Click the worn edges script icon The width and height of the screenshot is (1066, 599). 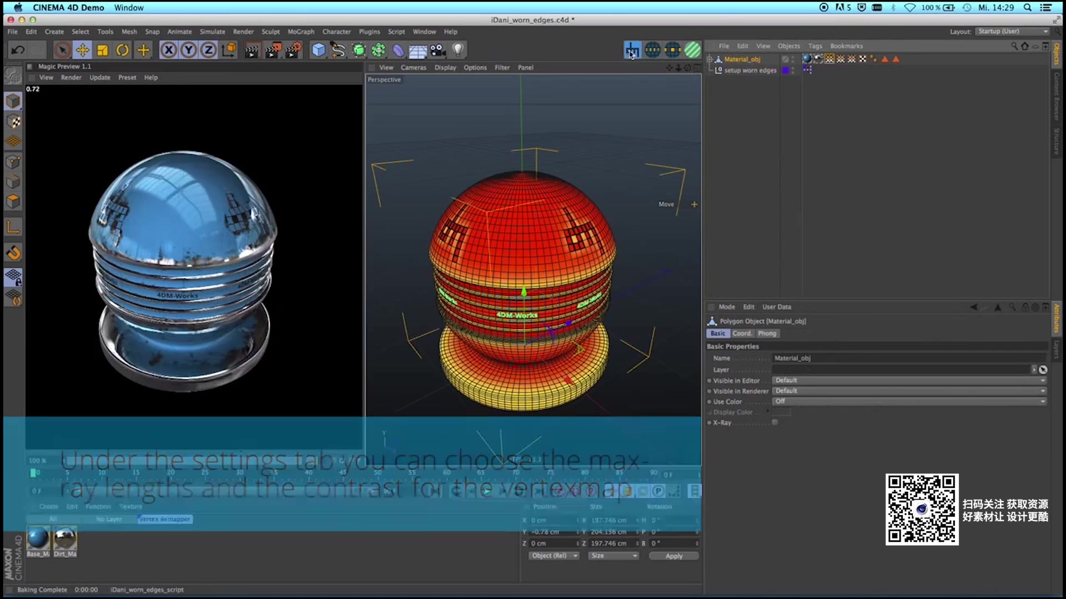(632, 50)
